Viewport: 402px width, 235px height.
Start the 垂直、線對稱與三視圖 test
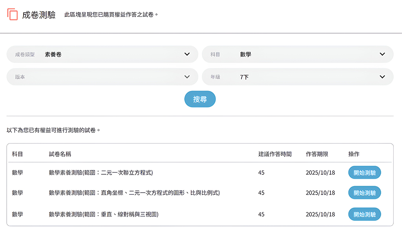click(x=364, y=214)
